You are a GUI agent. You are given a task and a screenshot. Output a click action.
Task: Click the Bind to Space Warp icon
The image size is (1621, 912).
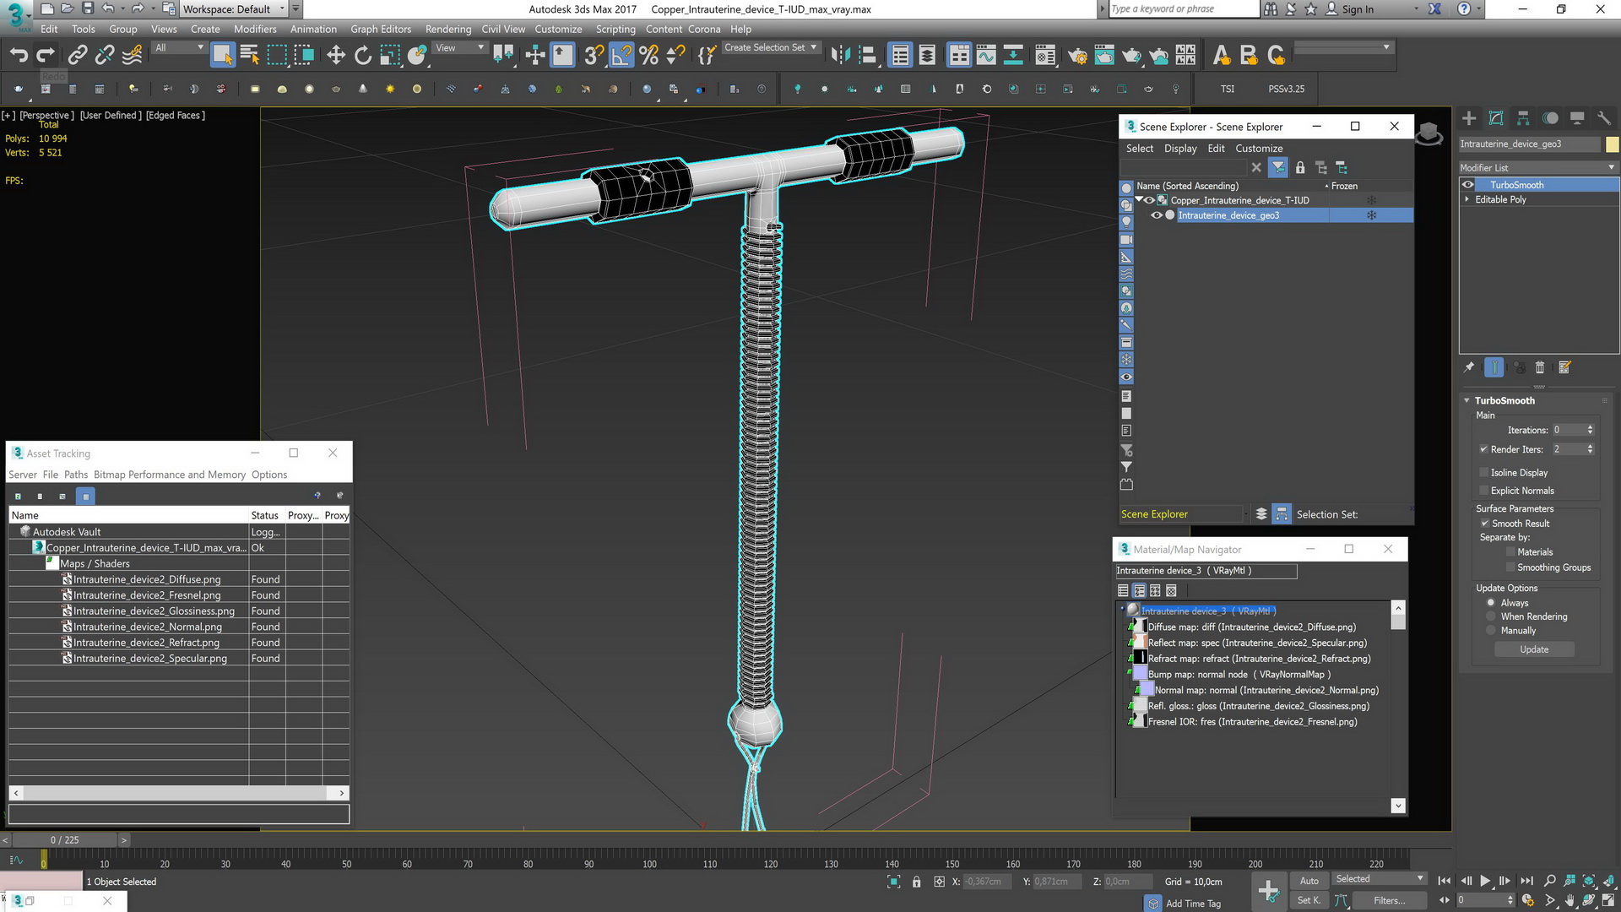coord(133,56)
